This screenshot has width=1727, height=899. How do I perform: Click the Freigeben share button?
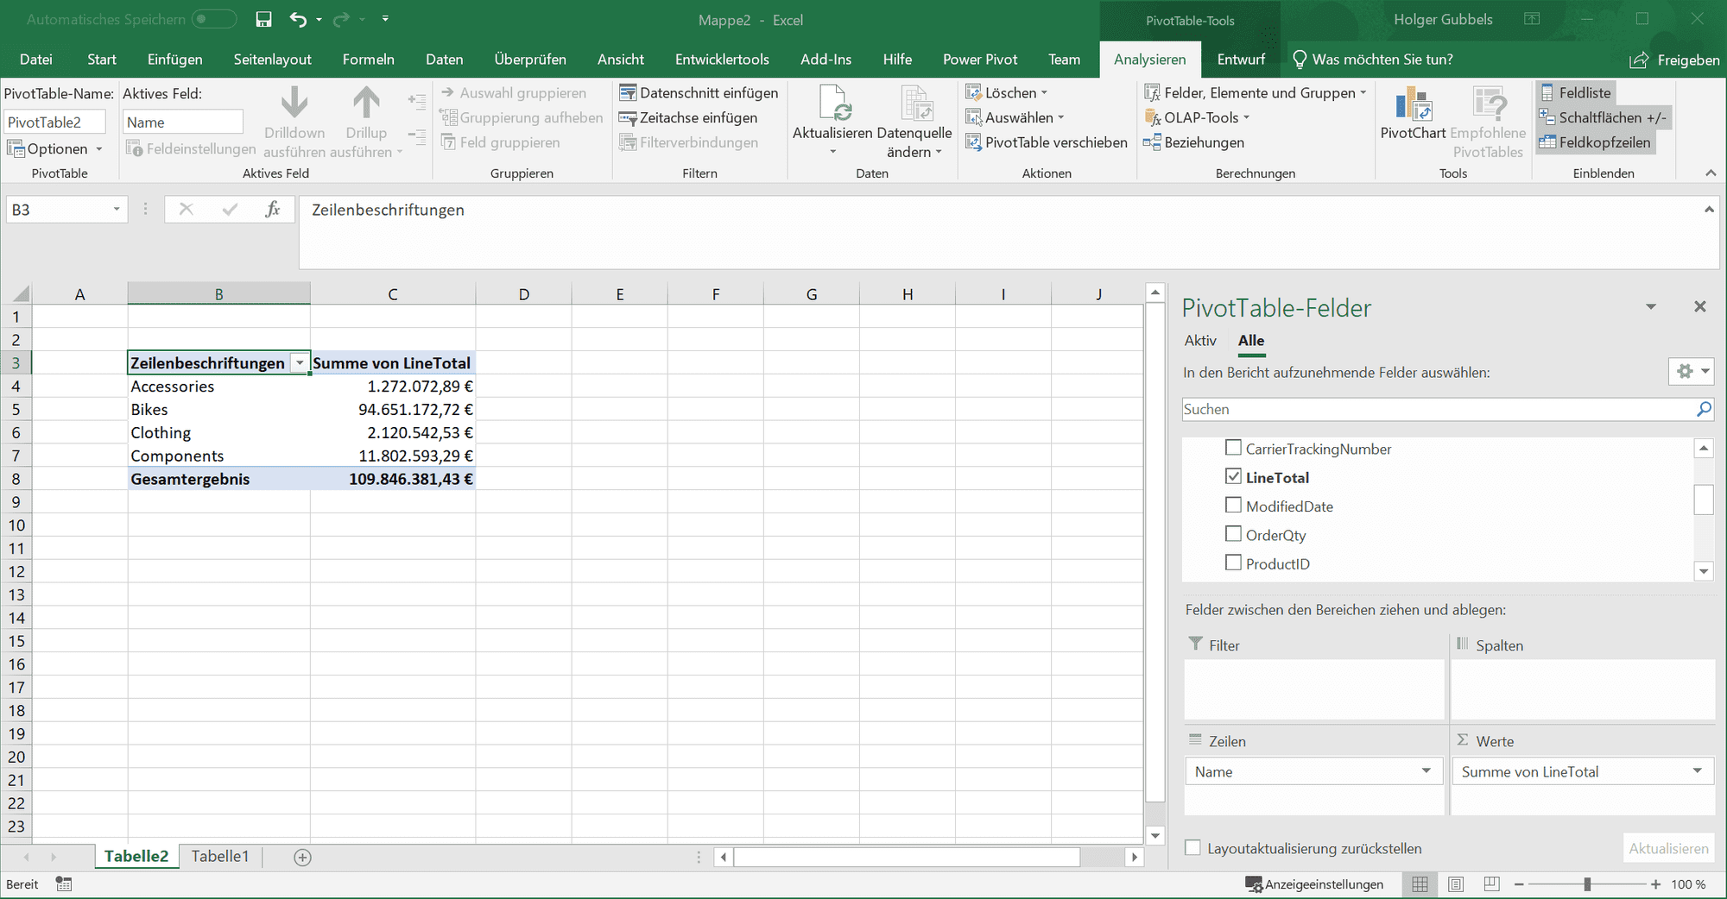pyautogui.click(x=1674, y=60)
